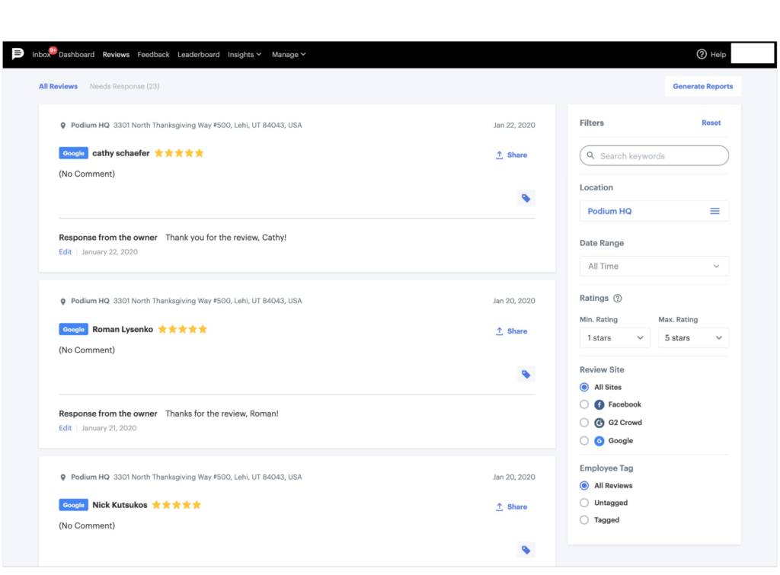The height and width of the screenshot is (575, 780).
Task: Click the Ratings help info icon
Action: (617, 299)
